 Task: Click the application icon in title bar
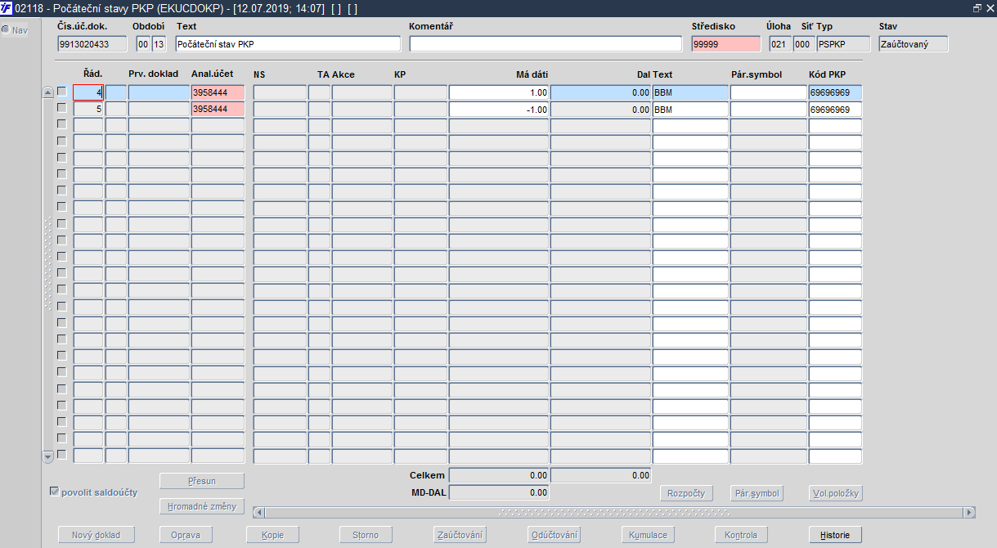point(7,7)
